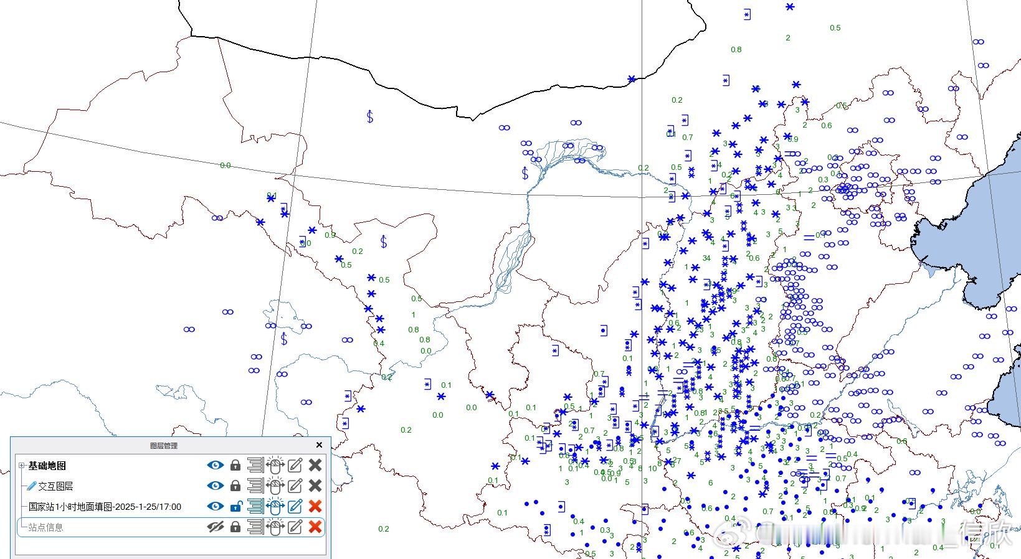Remove the 国家站1小时地面填图 layer with red X
This screenshot has width=1021, height=559.
pos(315,506)
